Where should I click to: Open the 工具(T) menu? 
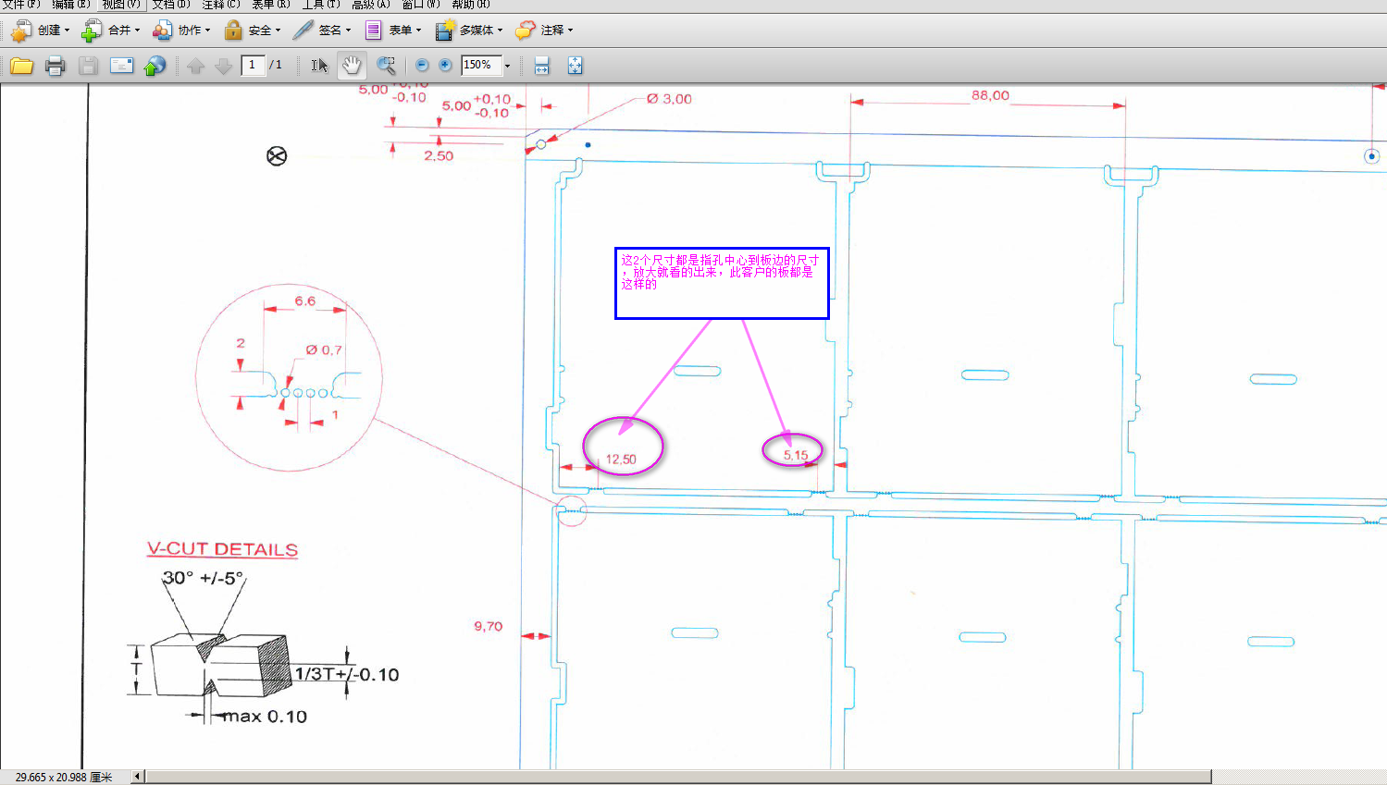pyautogui.click(x=320, y=5)
